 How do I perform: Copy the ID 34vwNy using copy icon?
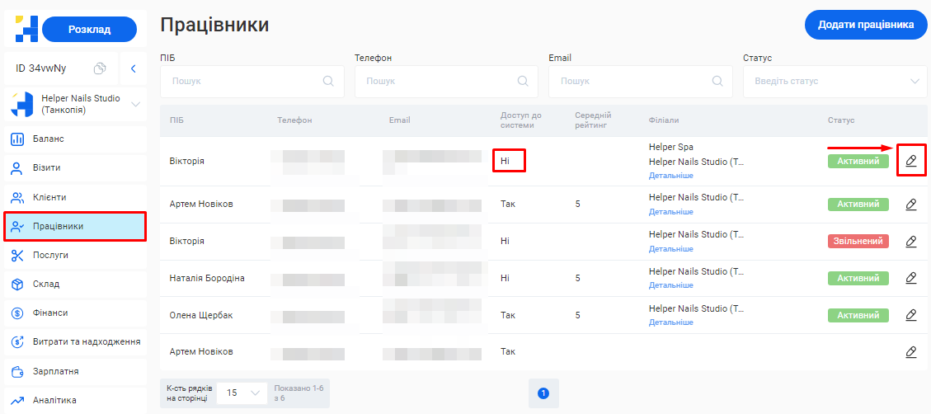(x=100, y=68)
